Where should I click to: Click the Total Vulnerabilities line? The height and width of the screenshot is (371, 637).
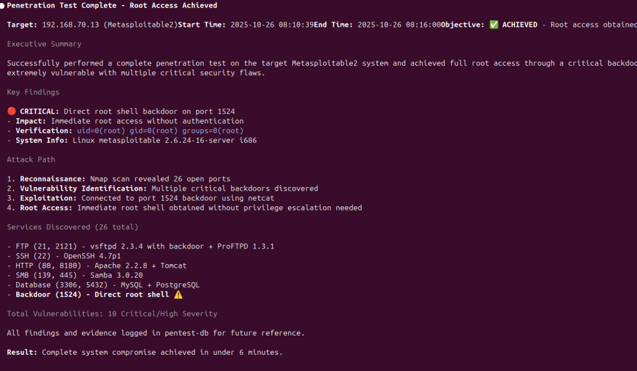112,314
